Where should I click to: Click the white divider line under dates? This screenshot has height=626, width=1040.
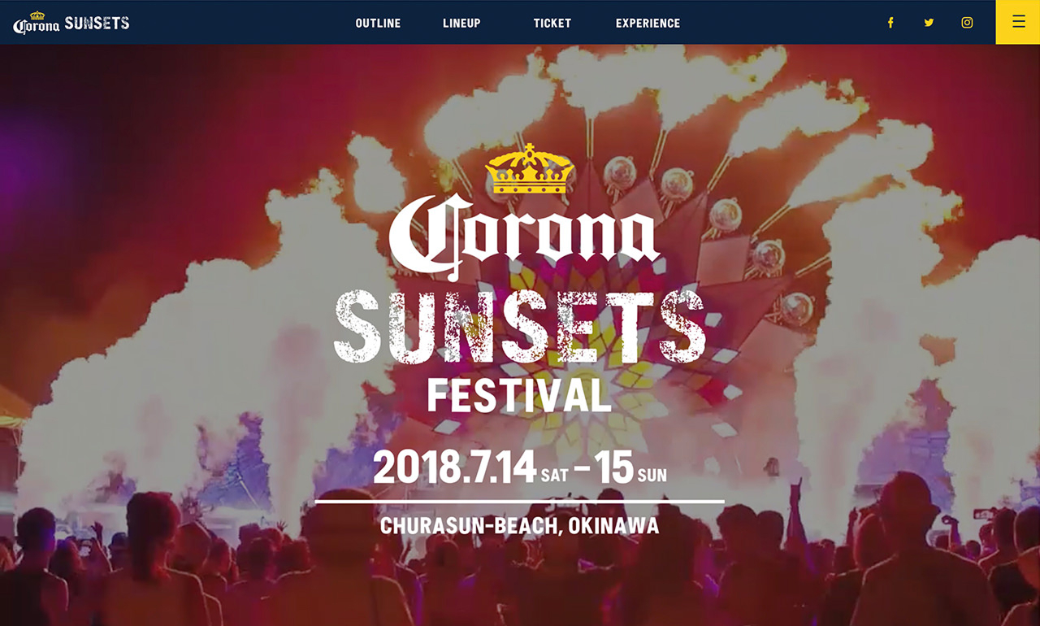519,502
